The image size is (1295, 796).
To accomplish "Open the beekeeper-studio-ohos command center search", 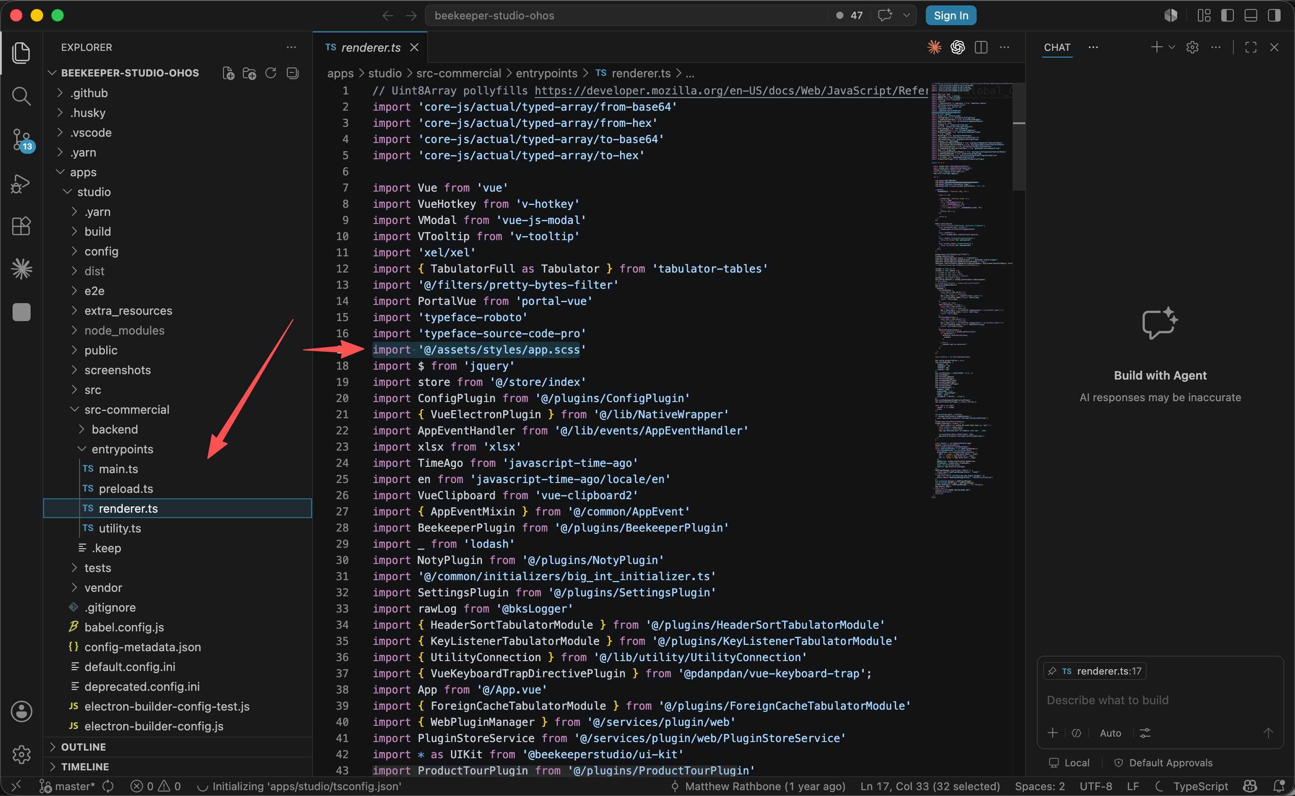I will (626, 15).
